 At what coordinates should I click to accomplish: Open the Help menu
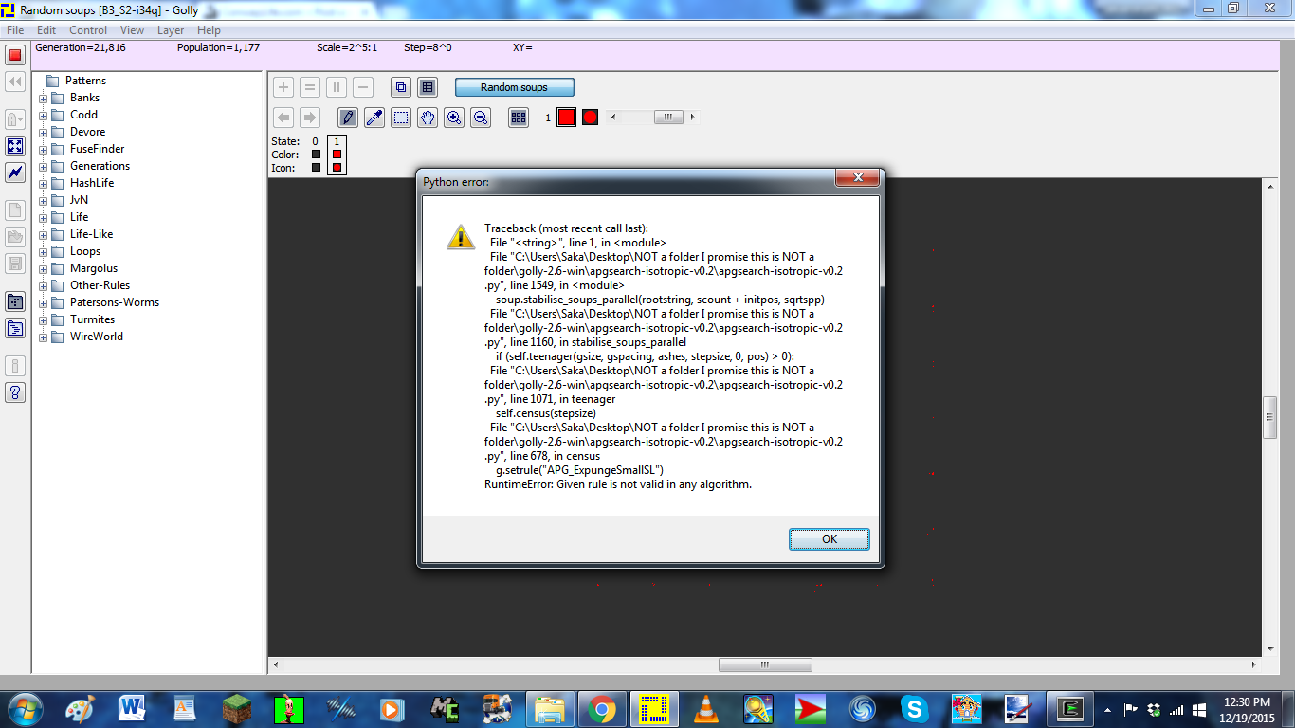pyautogui.click(x=209, y=30)
